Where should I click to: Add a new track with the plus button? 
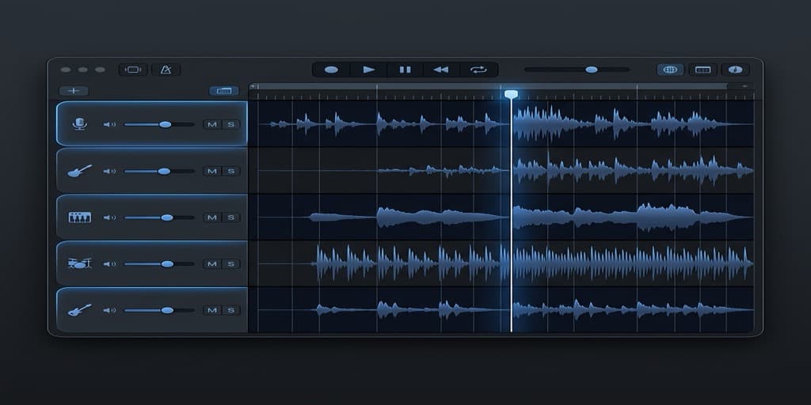pos(74,91)
